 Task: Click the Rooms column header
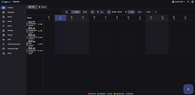tap(29, 18)
